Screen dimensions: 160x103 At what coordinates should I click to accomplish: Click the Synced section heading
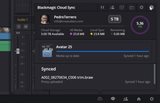tap(49, 69)
